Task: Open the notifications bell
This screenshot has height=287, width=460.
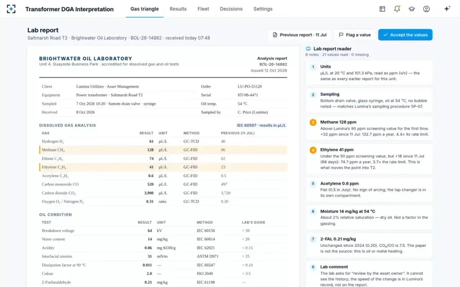Action: pyautogui.click(x=397, y=9)
